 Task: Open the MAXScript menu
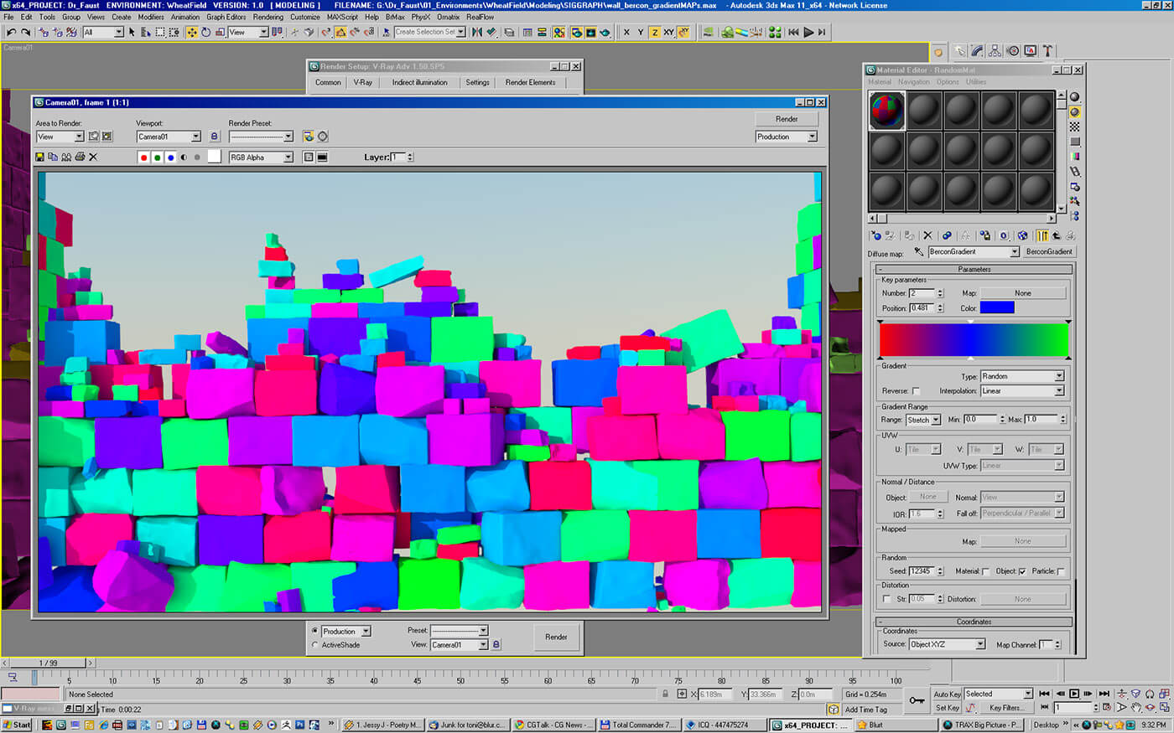(x=342, y=17)
